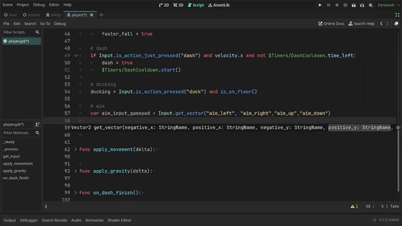Jump to the on_dash_finish method

click(16, 178)
